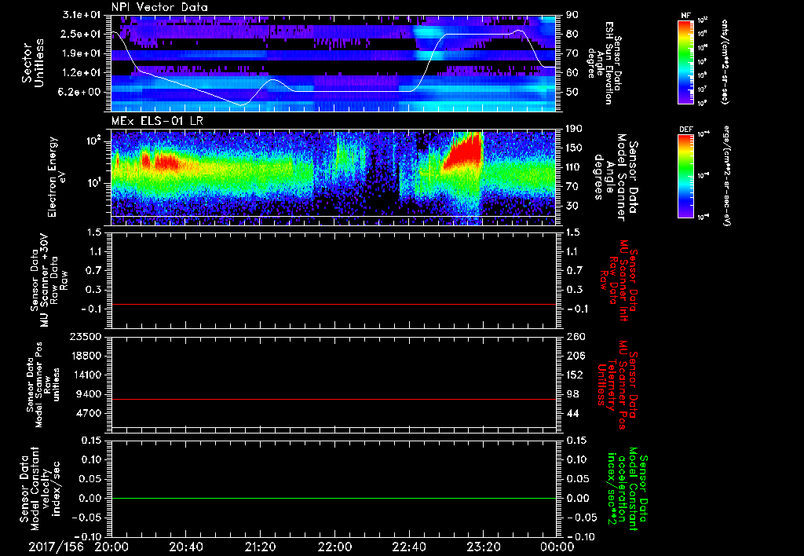Viewport: 804px width, 556px height.
Task: Click the red "MU Scanner Intl Raw Data" label
Action: [617, 280]
